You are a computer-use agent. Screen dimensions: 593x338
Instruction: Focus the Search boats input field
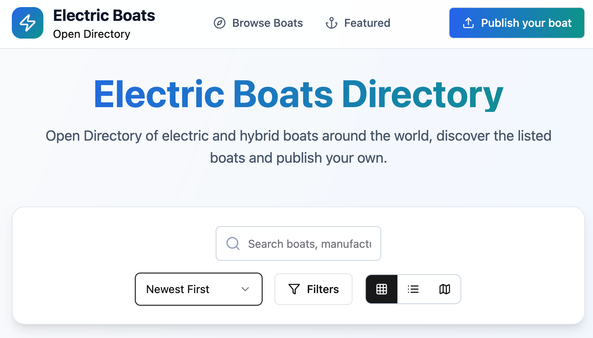pyautogui.click(x=310, y=244)
